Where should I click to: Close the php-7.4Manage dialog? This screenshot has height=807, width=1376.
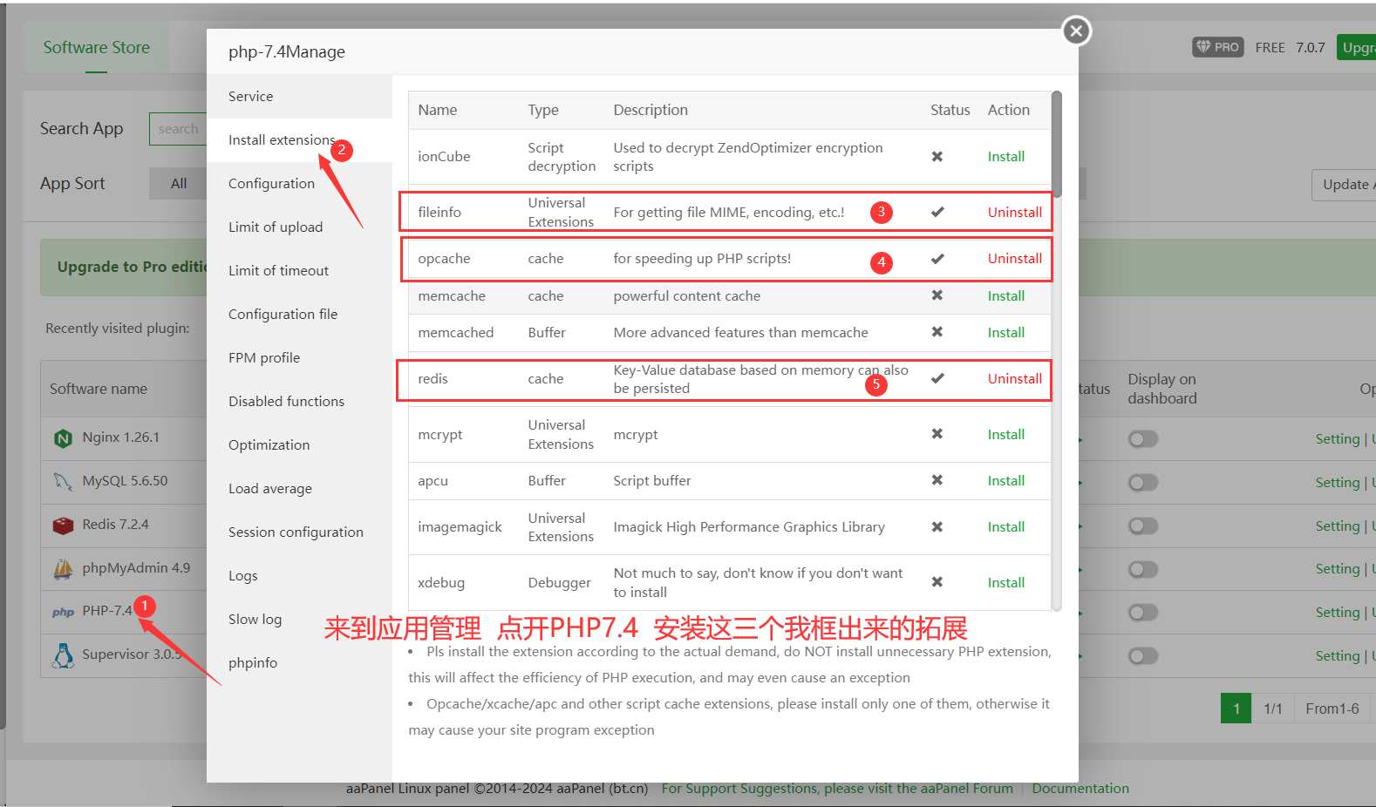point(1076,31)
